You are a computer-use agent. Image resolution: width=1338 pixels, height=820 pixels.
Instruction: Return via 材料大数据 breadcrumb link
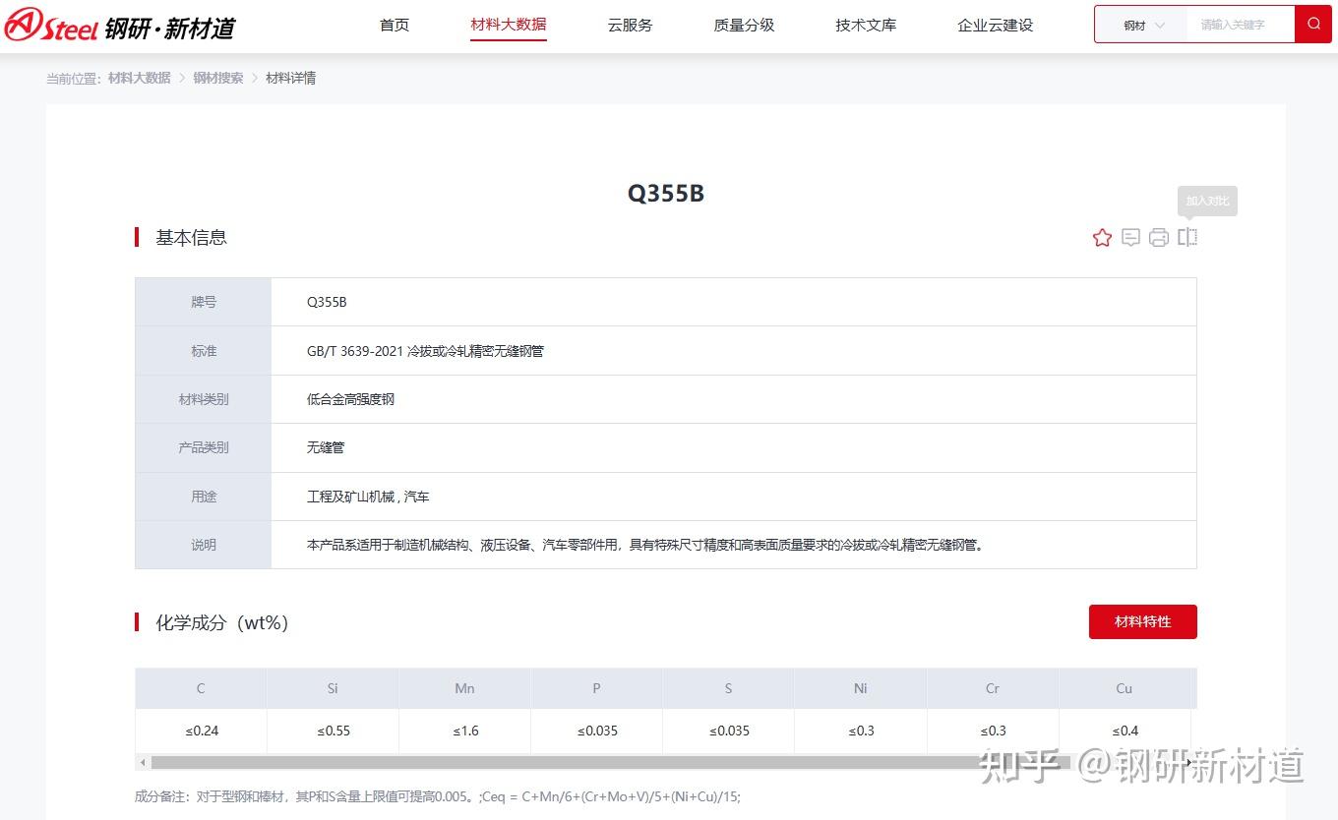tap(137, 78)
